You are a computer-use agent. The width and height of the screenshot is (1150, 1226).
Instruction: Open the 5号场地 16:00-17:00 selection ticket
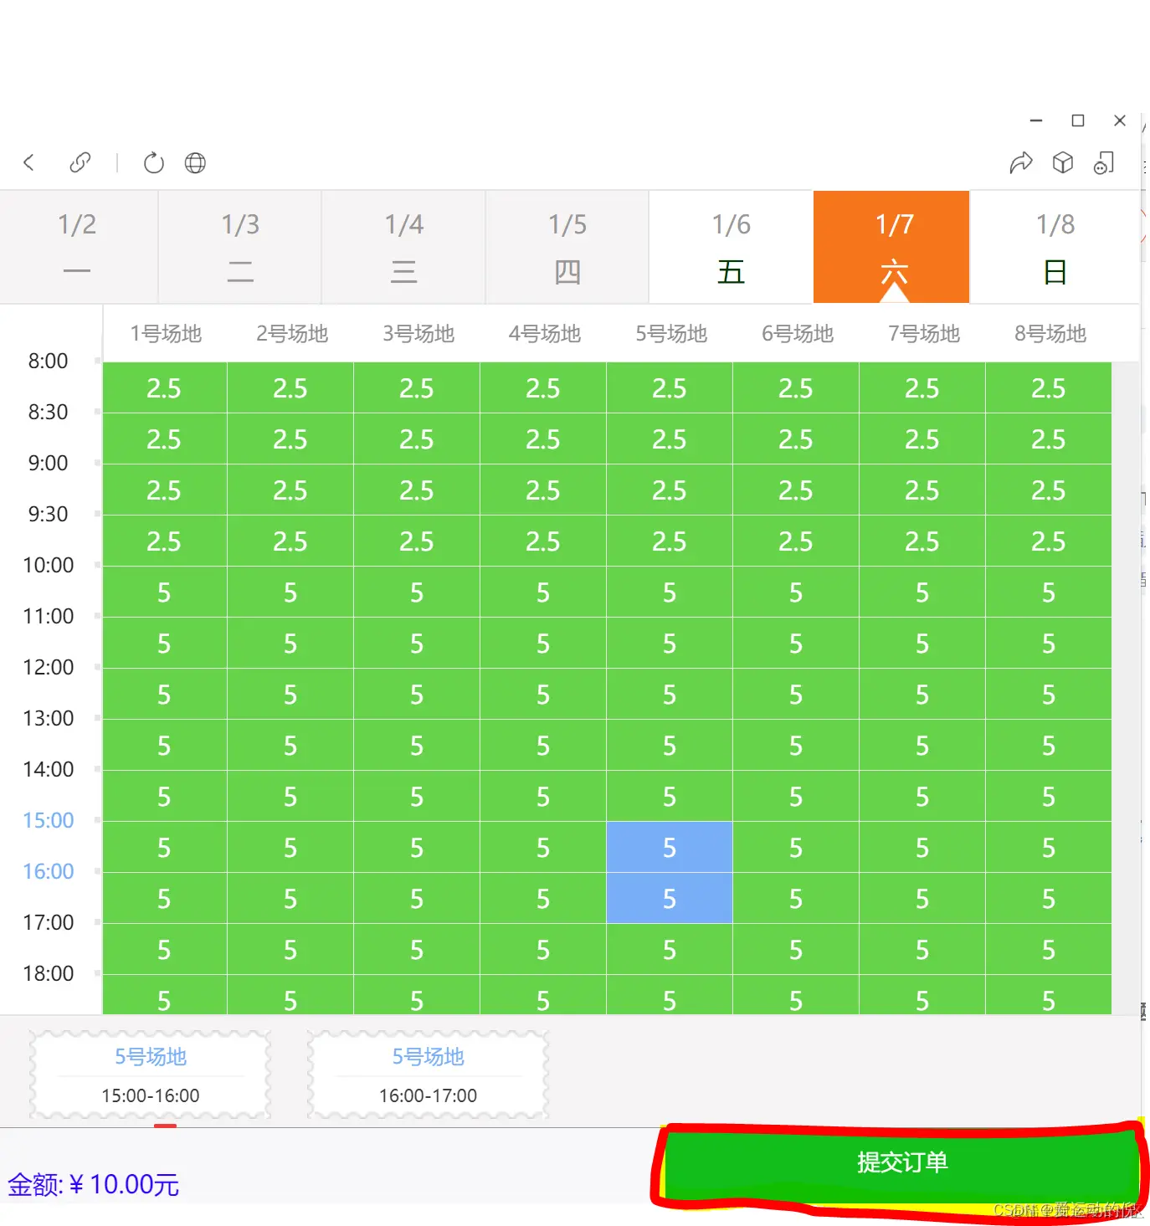coord(428,1075)
